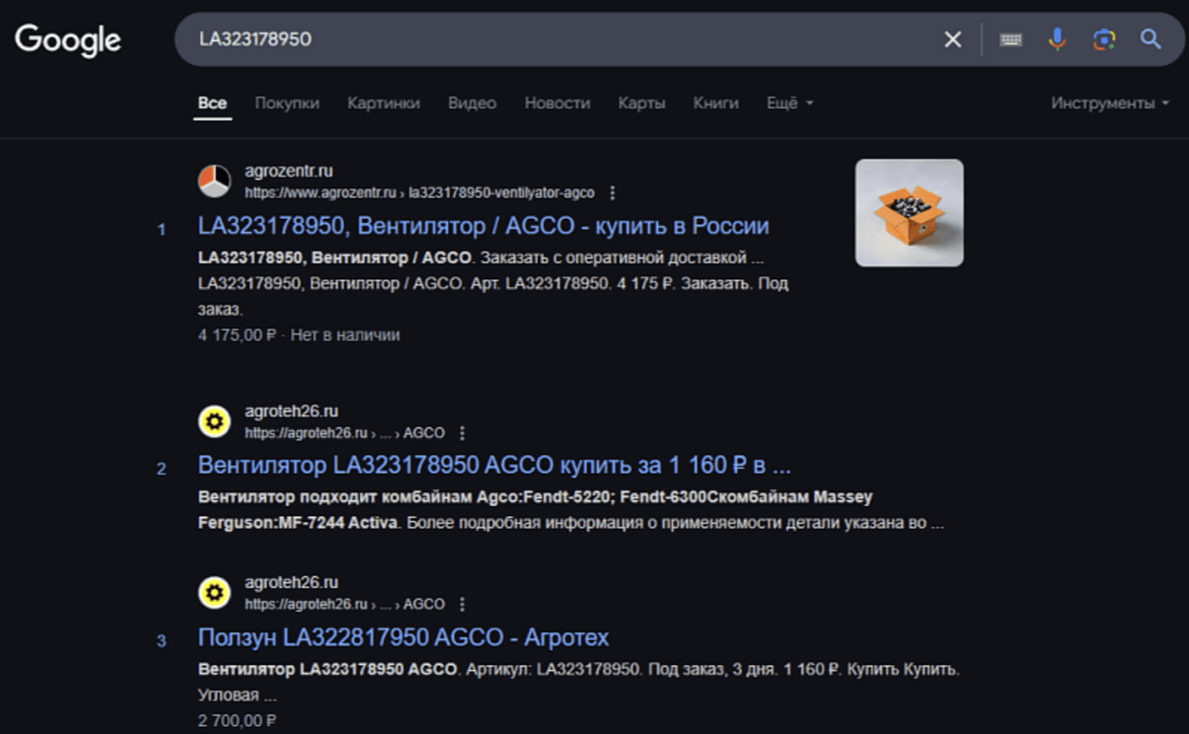Open three-dot menu for agrozentr.ru result
1189x734 pixels.
pos(611,193)
